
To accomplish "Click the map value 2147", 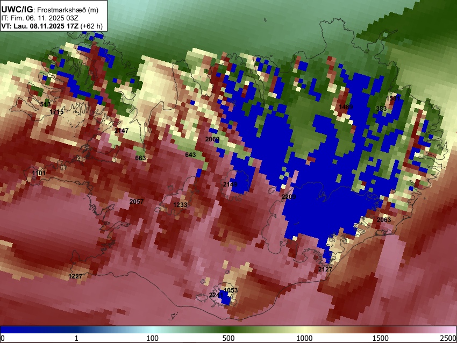I will (x=122, y=130).
